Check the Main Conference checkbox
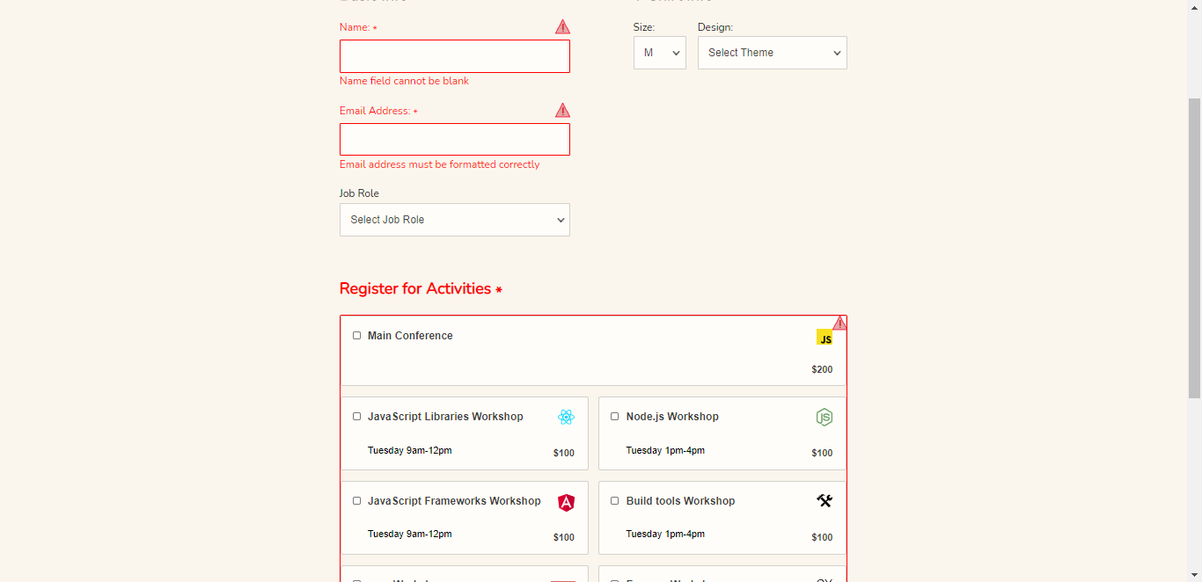Viewport: 1202px width, 582px height. [x=356, y=335]
